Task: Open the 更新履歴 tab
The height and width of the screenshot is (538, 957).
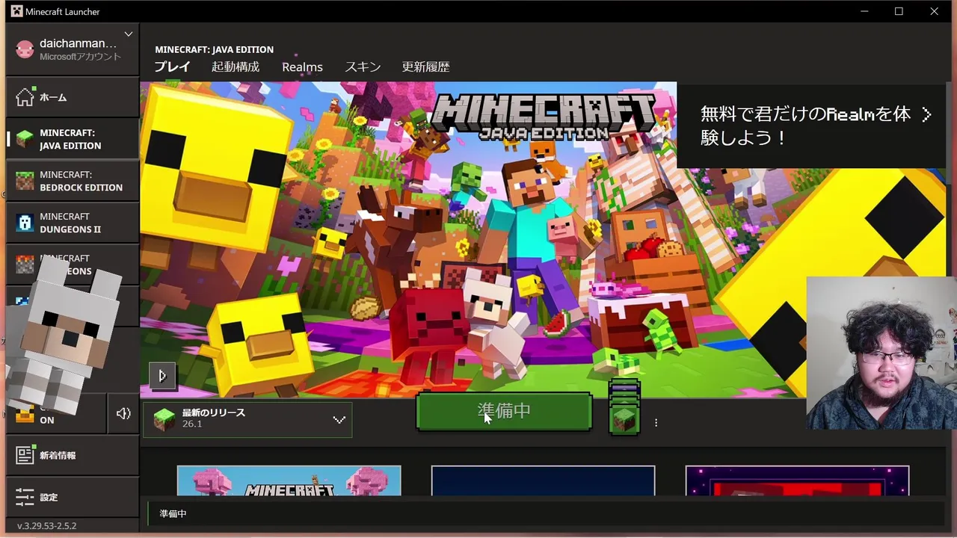Action: point(425,67)
